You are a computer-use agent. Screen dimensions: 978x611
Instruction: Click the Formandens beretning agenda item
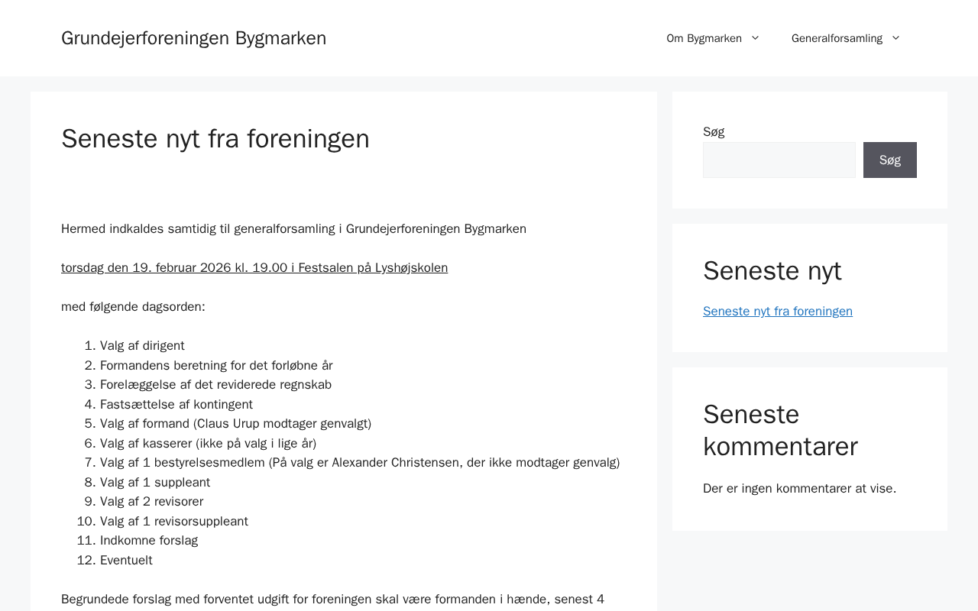[x=216, y=366]
